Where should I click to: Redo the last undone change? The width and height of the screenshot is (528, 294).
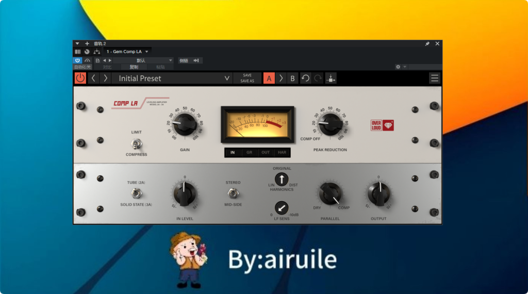tap(318, 78)
